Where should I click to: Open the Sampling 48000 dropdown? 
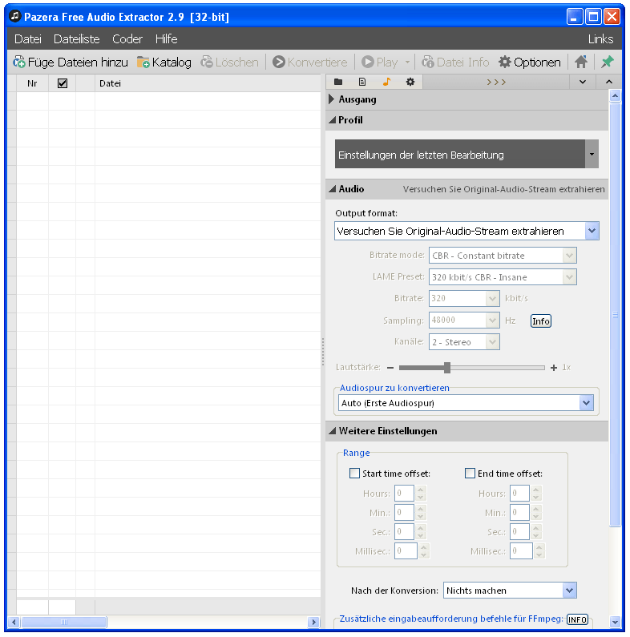(x=464, y=321)
